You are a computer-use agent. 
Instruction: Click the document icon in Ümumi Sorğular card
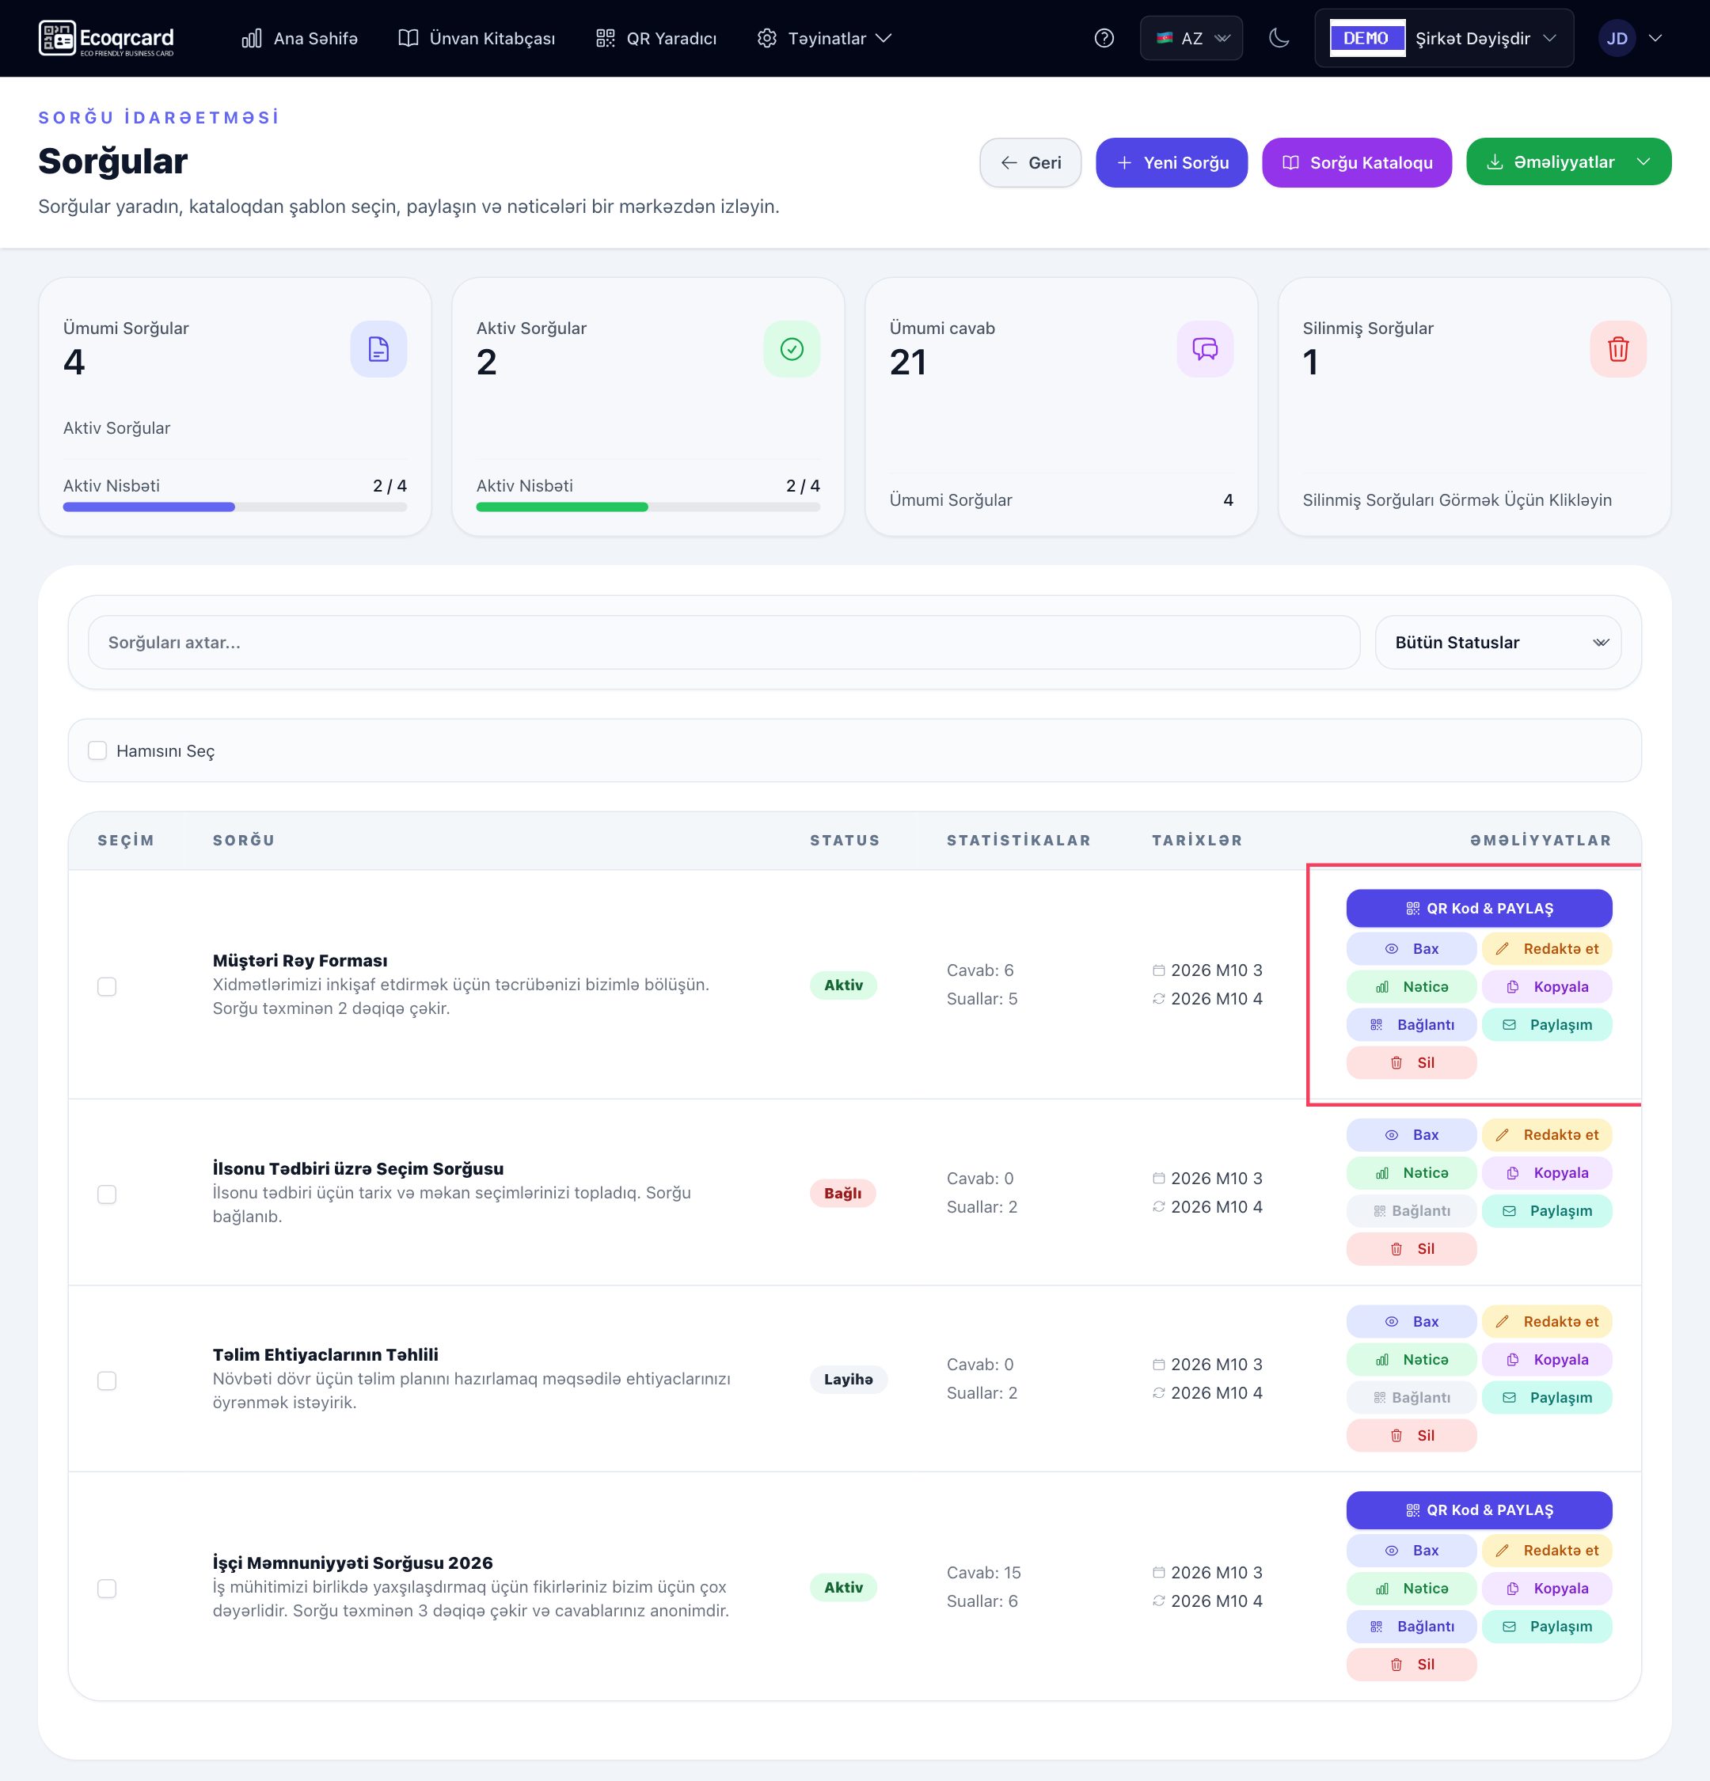point(378,349)
